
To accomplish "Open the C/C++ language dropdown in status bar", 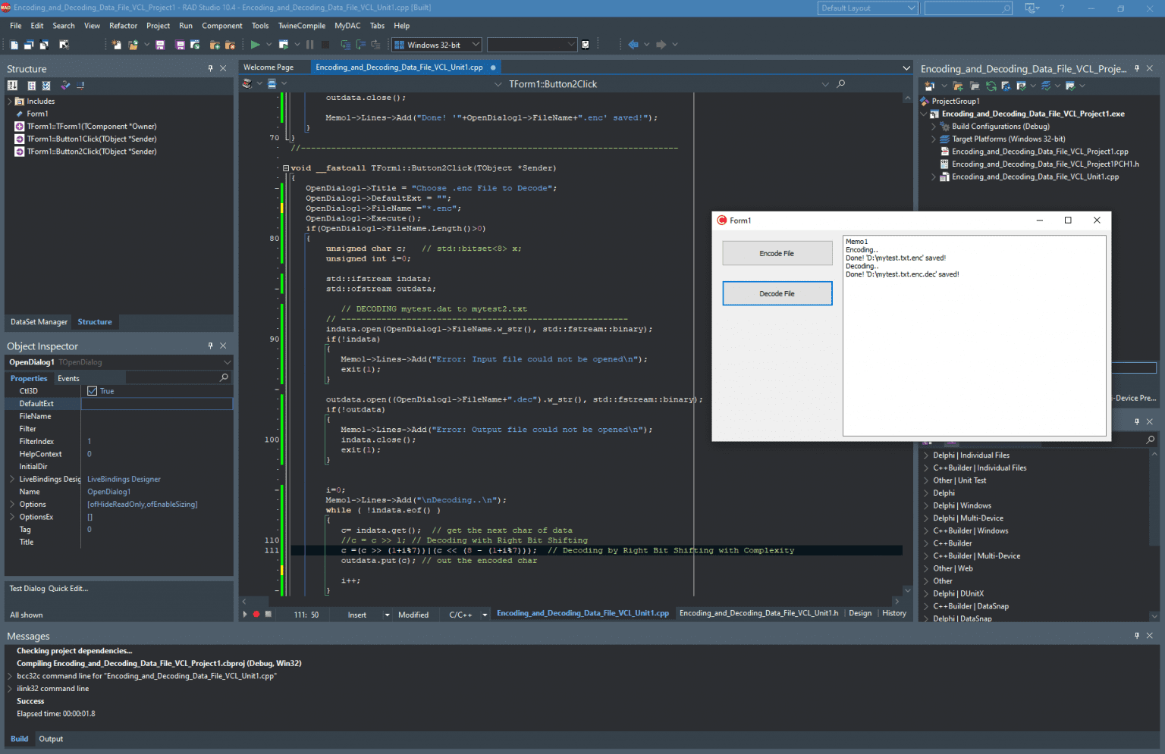I will click(x=485, y=615).
